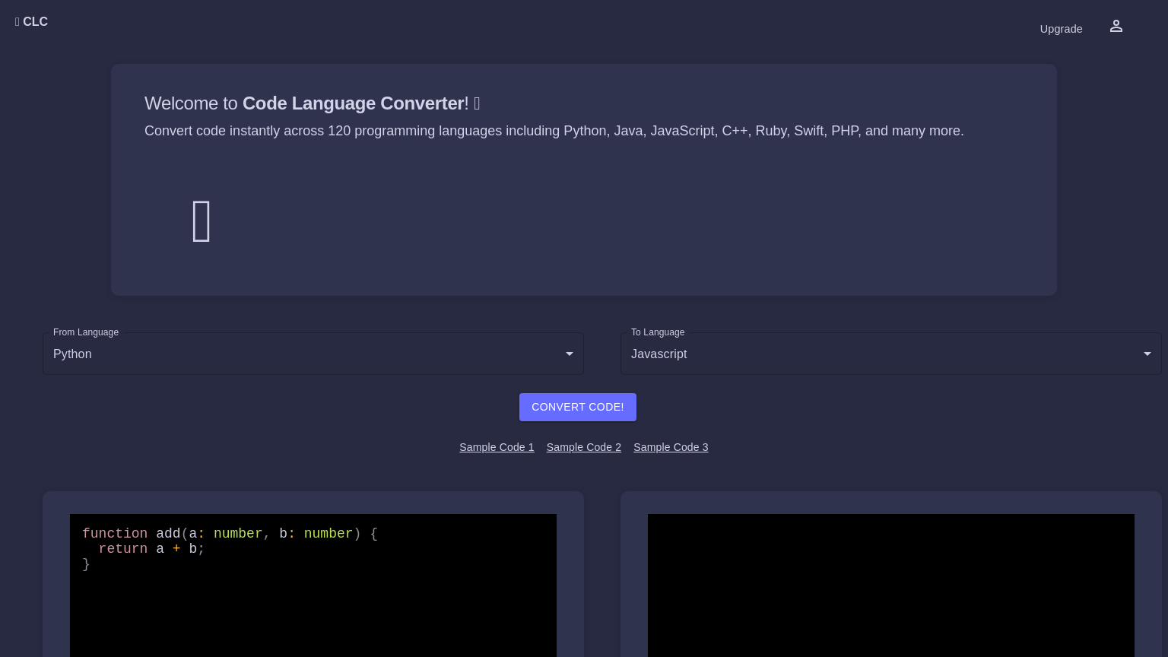The height and width of the screenshot is (657, 1168).
Task: Click the CLC logo in header
Action: (31, 22)
